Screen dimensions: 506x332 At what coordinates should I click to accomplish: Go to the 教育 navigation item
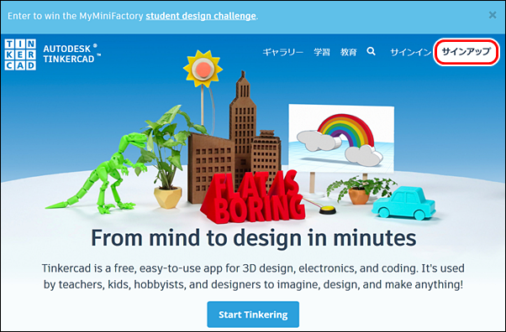[x=349, y=52]
